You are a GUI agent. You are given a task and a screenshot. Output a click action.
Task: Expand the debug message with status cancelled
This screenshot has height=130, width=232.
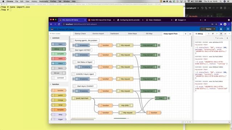point(196,87)
